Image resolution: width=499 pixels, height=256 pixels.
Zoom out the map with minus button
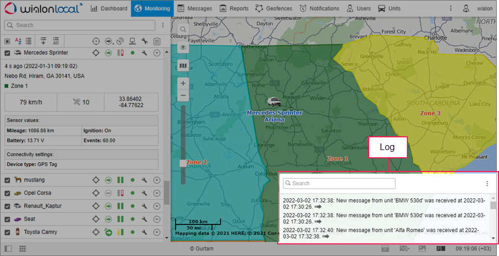click(x=183, y=95)
